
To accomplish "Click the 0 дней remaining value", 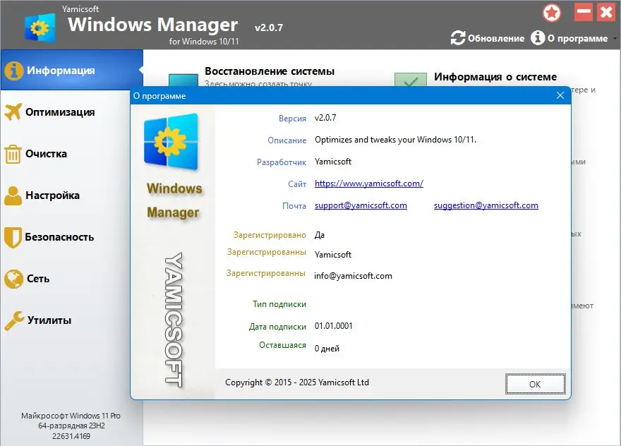I will pos(327,349).
